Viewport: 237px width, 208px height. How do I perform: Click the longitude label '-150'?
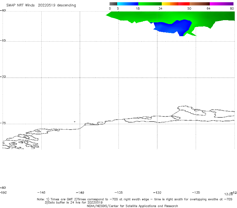click(x=3, y=192)
